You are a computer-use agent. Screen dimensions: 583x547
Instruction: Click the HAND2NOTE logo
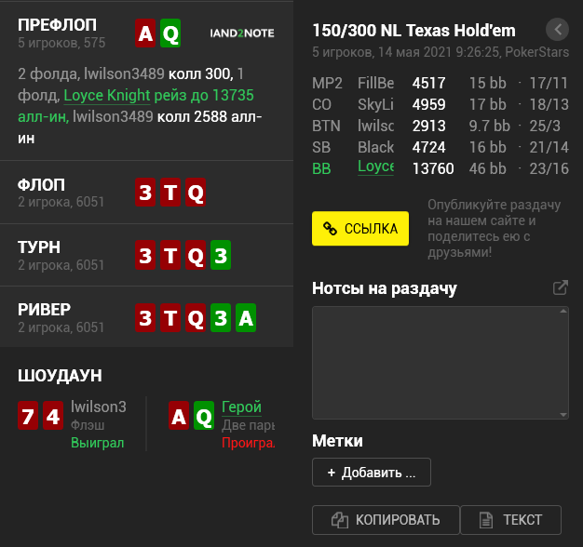242,33
